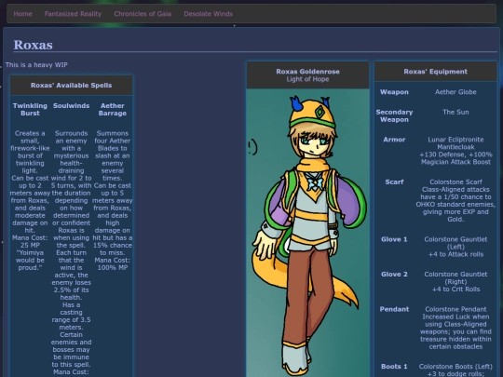
Task: Click 'The Sun' secondary weapon value
Action: [x=455, y=113]
